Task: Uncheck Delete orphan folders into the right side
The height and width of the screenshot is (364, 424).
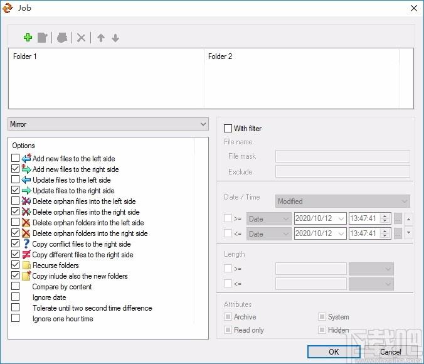Action: pos(16,232)
